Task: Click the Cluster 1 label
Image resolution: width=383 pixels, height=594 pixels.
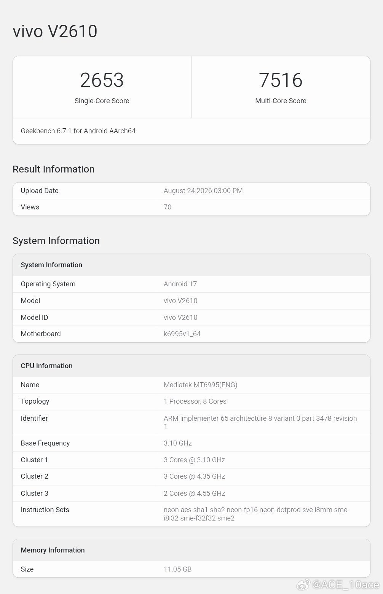Action: point(34,460)
